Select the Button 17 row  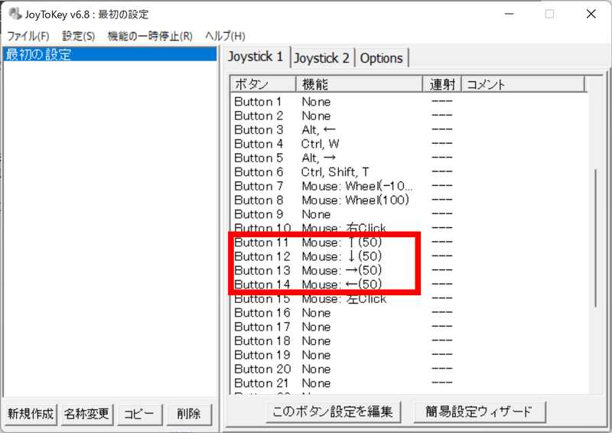pyautogui.click(x=409, y=327)
